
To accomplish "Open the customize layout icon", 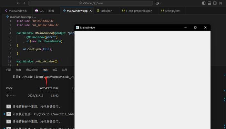I will [x=221, y=3].
